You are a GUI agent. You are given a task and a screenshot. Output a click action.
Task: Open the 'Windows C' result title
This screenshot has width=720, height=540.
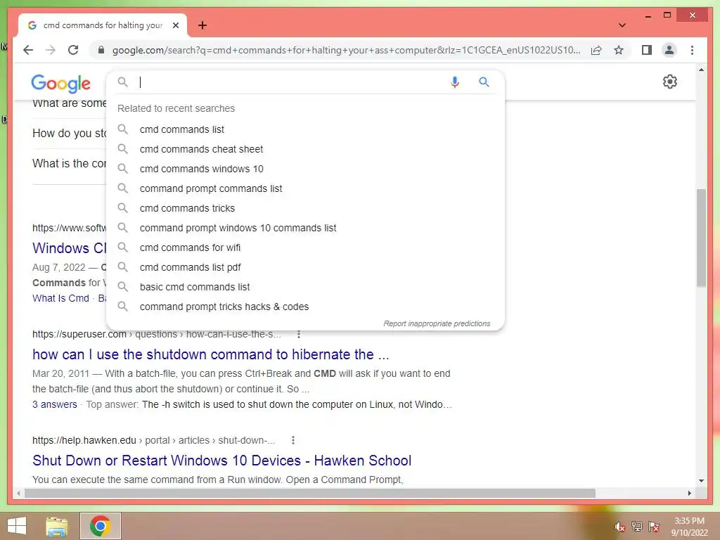pos(70,248)
